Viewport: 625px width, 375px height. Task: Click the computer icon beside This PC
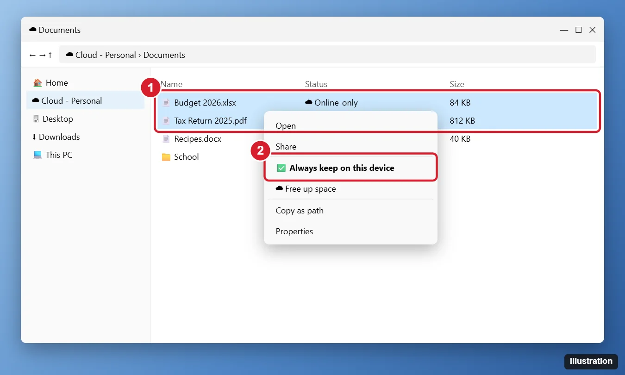(37, 155)
